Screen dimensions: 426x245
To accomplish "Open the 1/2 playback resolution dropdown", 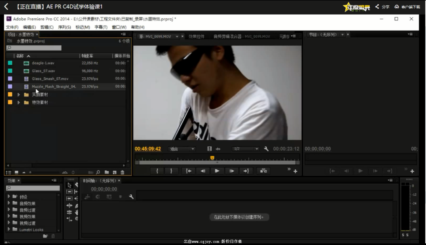I will click(246, 149).
